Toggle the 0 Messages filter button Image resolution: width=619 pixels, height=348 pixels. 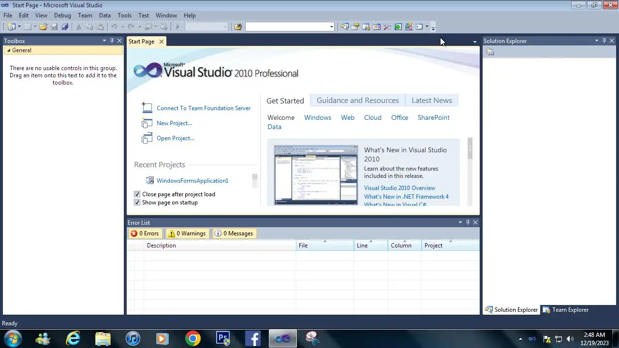click(x=234, y=233)
